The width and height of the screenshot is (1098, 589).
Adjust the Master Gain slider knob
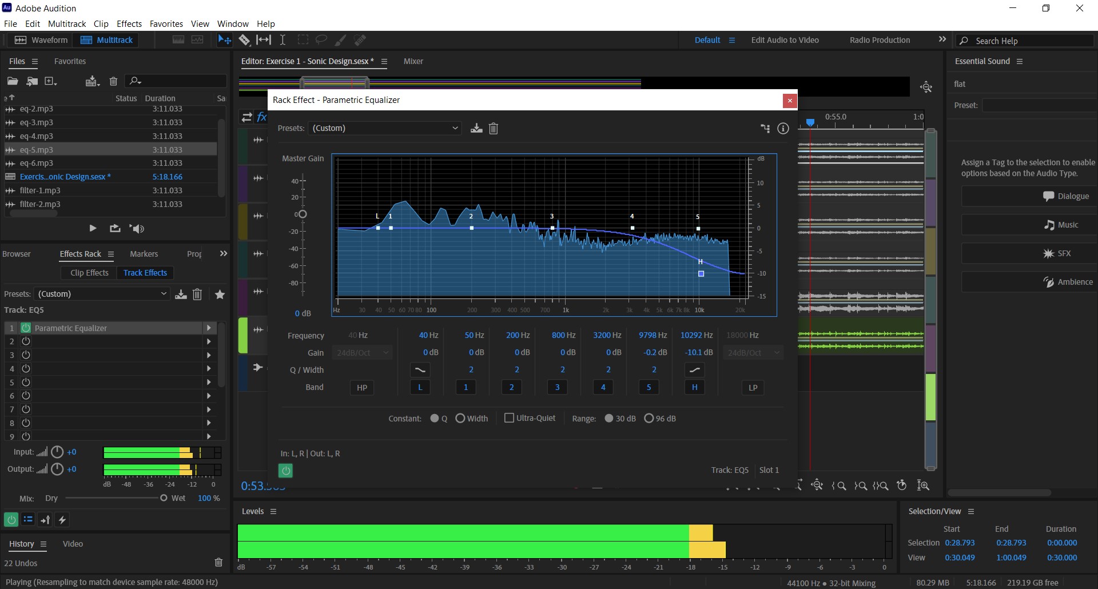point(303,214)
